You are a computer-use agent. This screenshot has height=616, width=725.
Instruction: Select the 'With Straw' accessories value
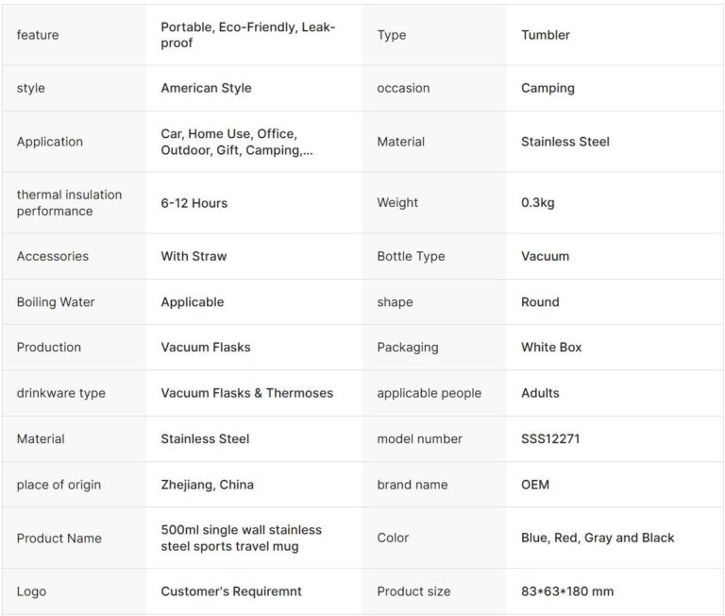[194, 256]
